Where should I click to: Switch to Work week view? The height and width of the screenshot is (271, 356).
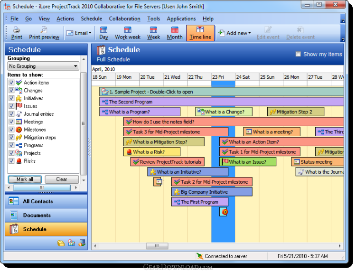[128, 33]
